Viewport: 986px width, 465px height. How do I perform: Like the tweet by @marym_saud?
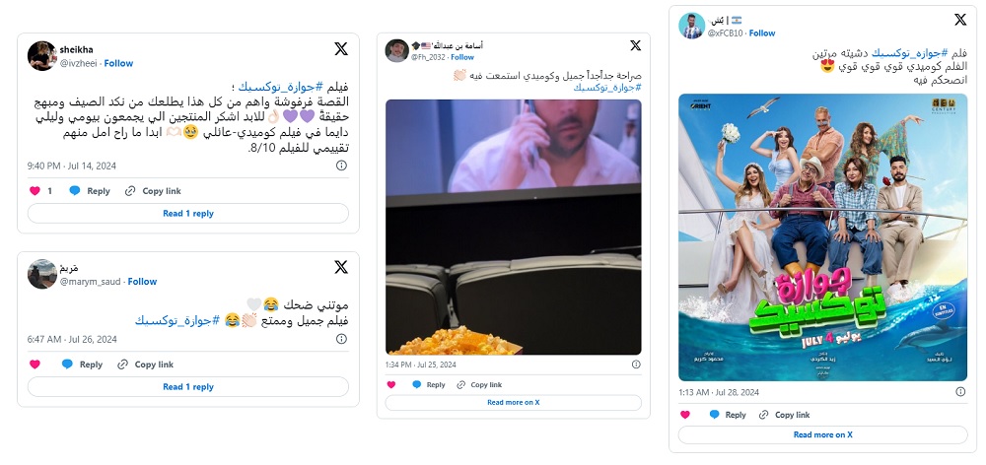(35, 365)
